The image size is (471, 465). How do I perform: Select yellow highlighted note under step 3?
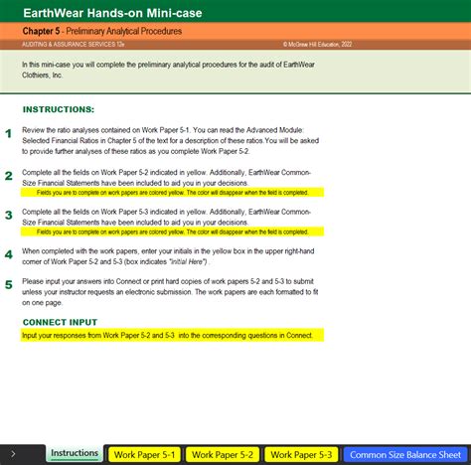pyautogui.click(x=172, y=232)
